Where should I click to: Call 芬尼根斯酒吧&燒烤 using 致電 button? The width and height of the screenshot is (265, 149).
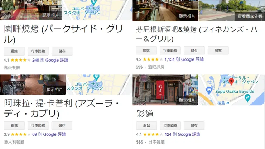[218, 51]
